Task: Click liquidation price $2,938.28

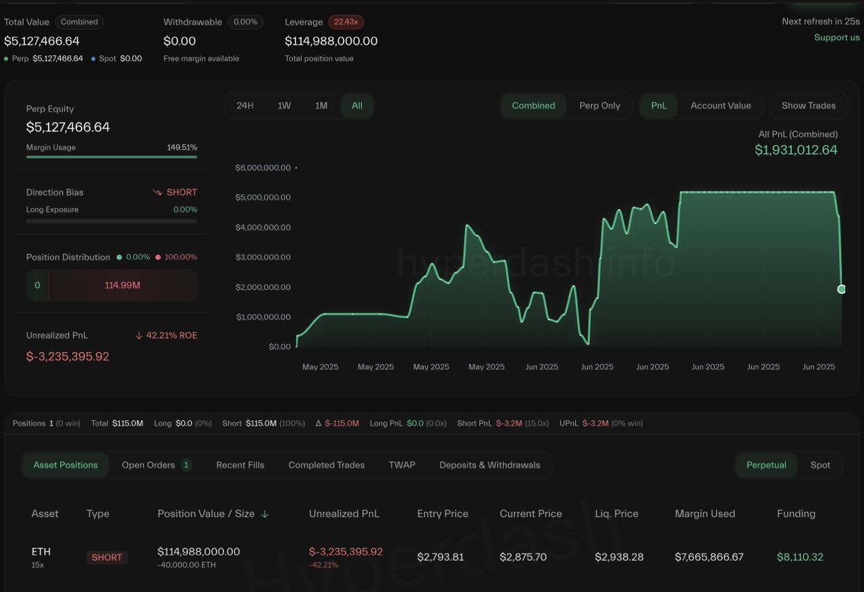Action: (619, 557)
